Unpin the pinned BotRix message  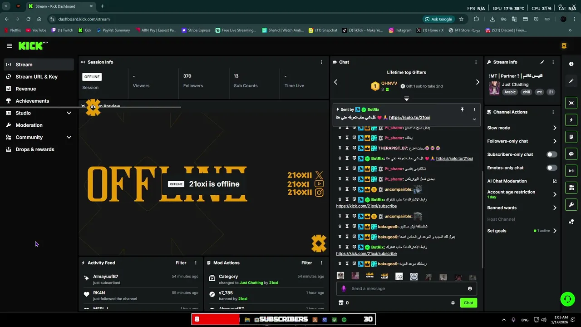[462, 109]
